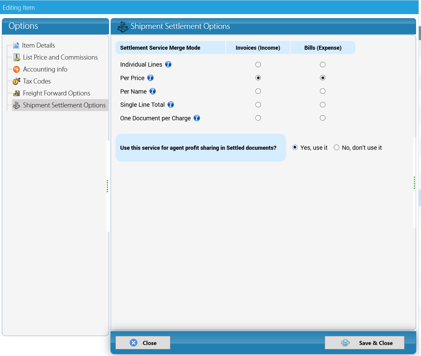Choose 'No, don't use it' option
421x356 pixels.
pyautogui.click(x=336, y=147)
